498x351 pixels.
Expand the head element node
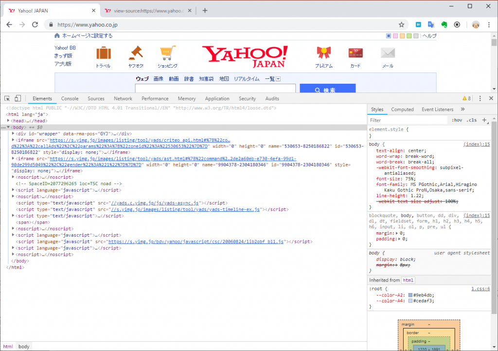click(8, 121)
